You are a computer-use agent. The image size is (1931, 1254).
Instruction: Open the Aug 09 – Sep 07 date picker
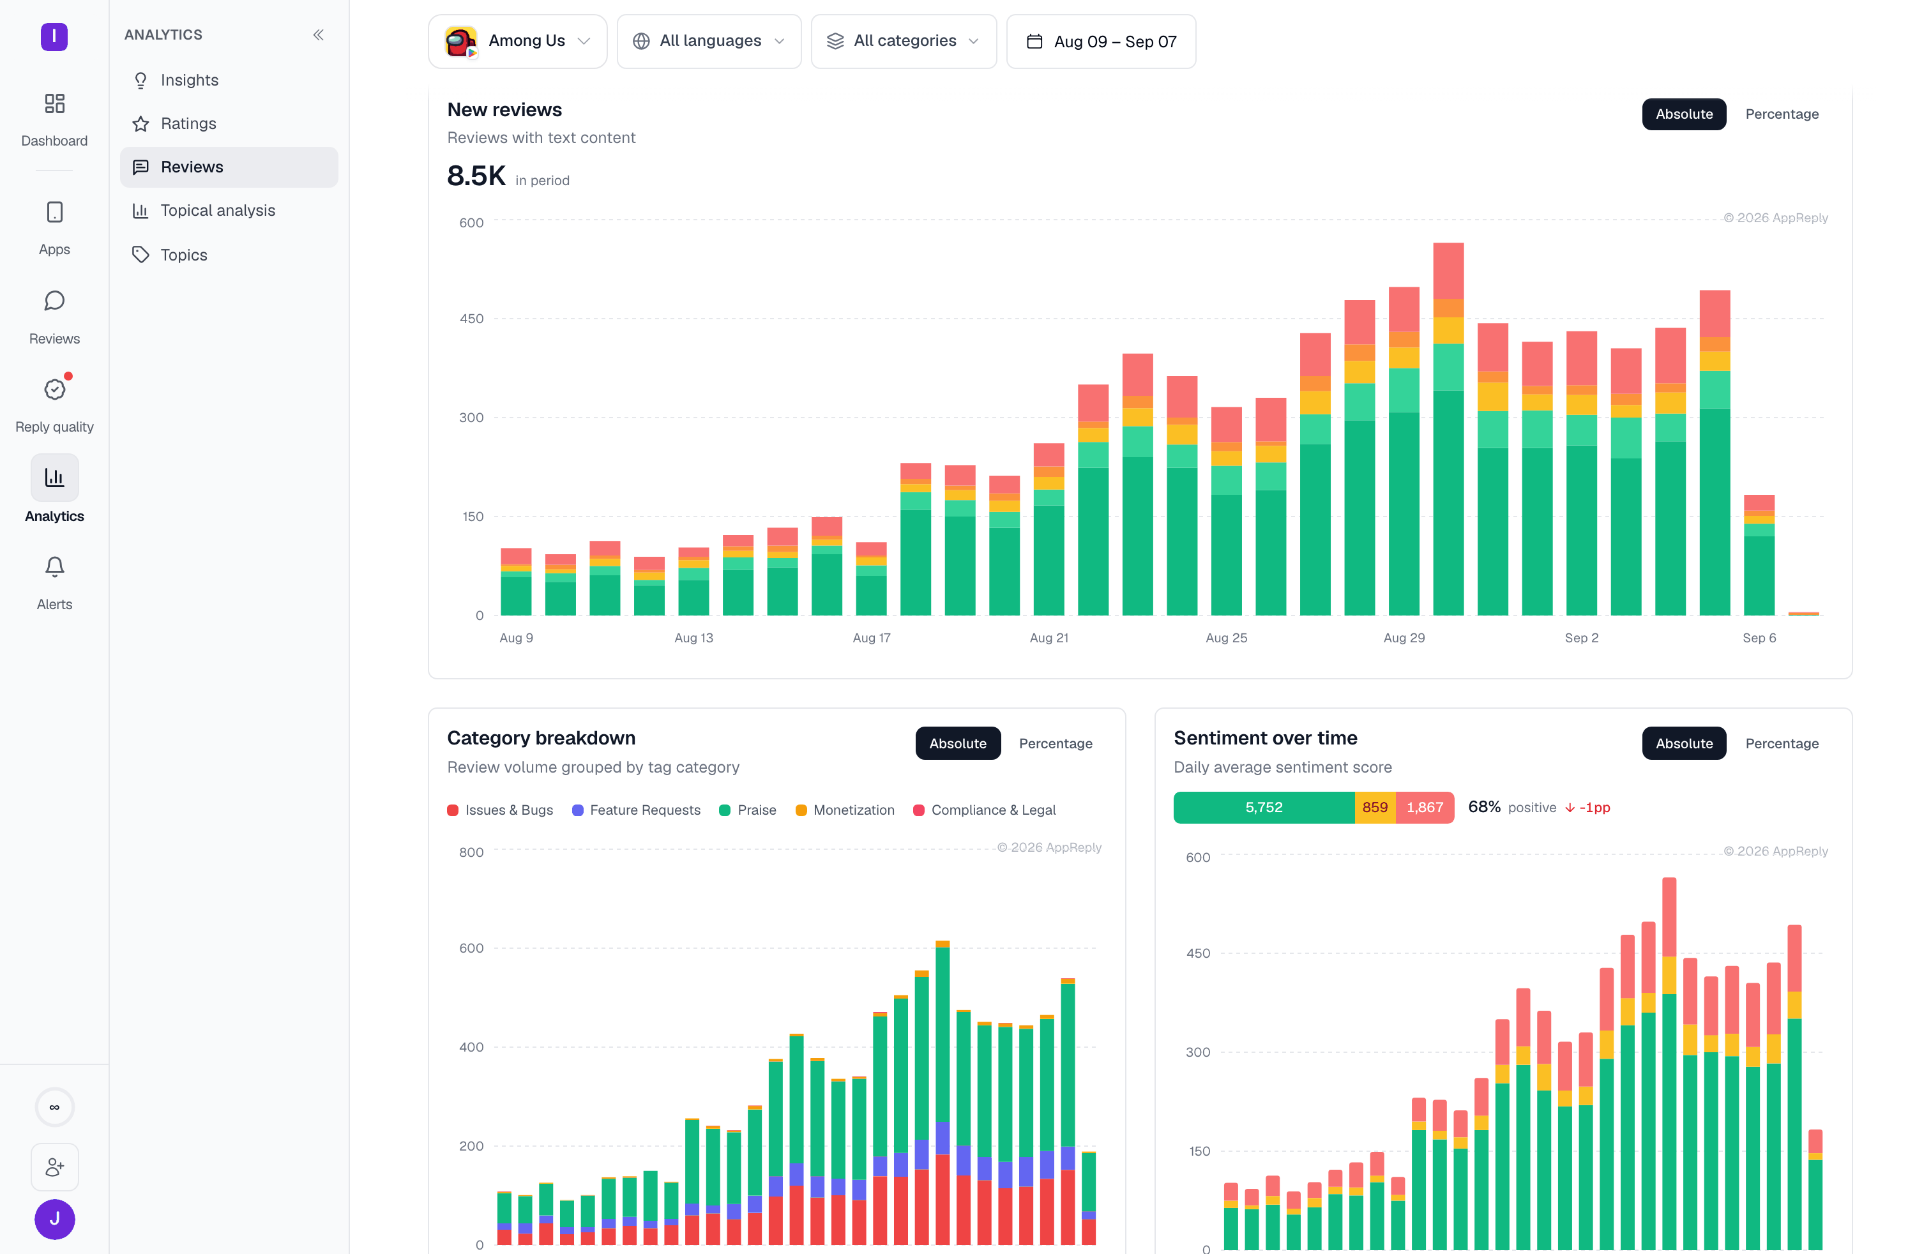click(1101, 42)
